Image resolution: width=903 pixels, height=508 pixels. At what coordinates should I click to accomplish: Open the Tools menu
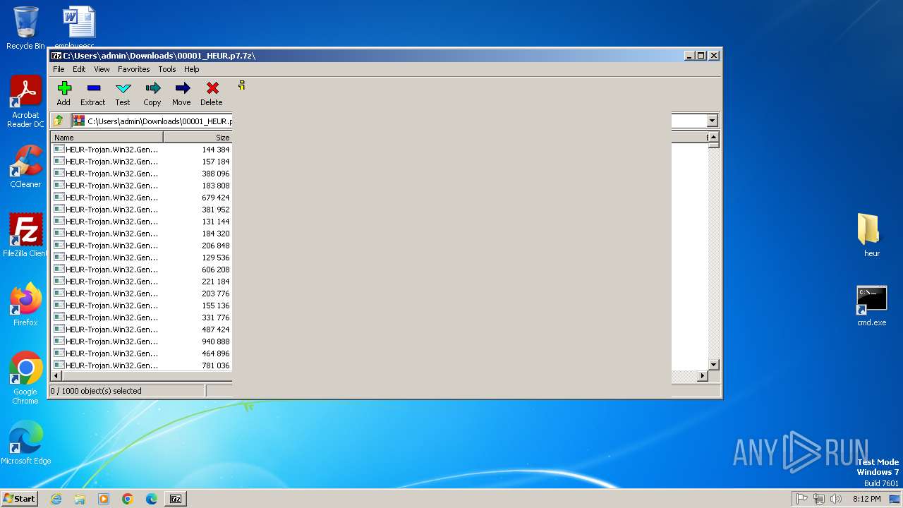(x=167, y=69)
